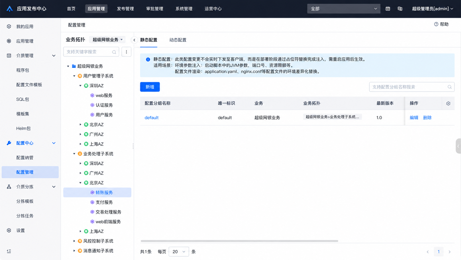Collapse the topology panel with arrow button
The height and width of the screenshot is (260, 461).
tap(134, 40)
